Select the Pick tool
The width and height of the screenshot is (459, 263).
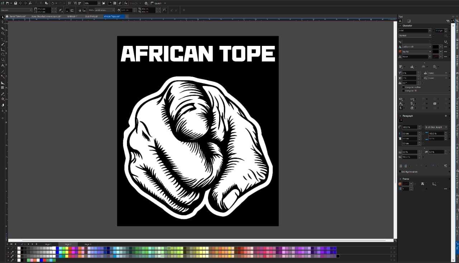point(2,17)
